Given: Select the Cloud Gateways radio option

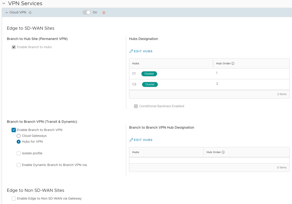Looking at the screenshot, I should pos(19,136).
